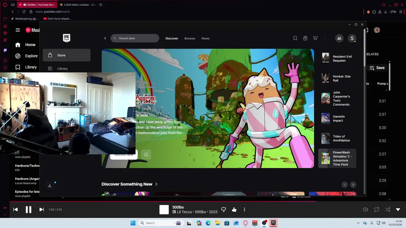Show previous items in Discover carousel
The image size is (406, 228).
coord(344,185)
